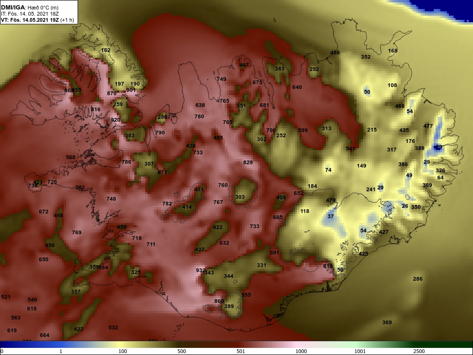
Task: Click the map value 782
Action: pyautogui.click(x=167, y=204)
